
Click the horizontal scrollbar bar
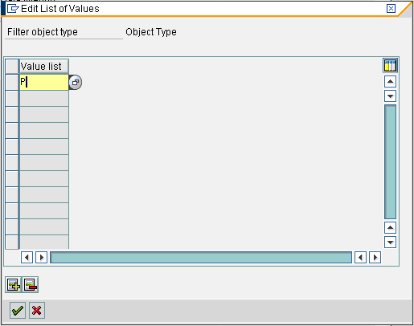[x=201, y=258]
